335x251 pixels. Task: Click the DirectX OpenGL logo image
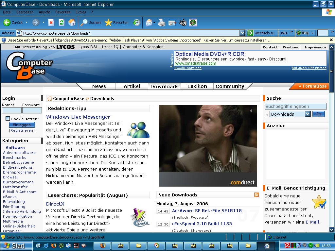pyautogui.click(x=140, y=217)
